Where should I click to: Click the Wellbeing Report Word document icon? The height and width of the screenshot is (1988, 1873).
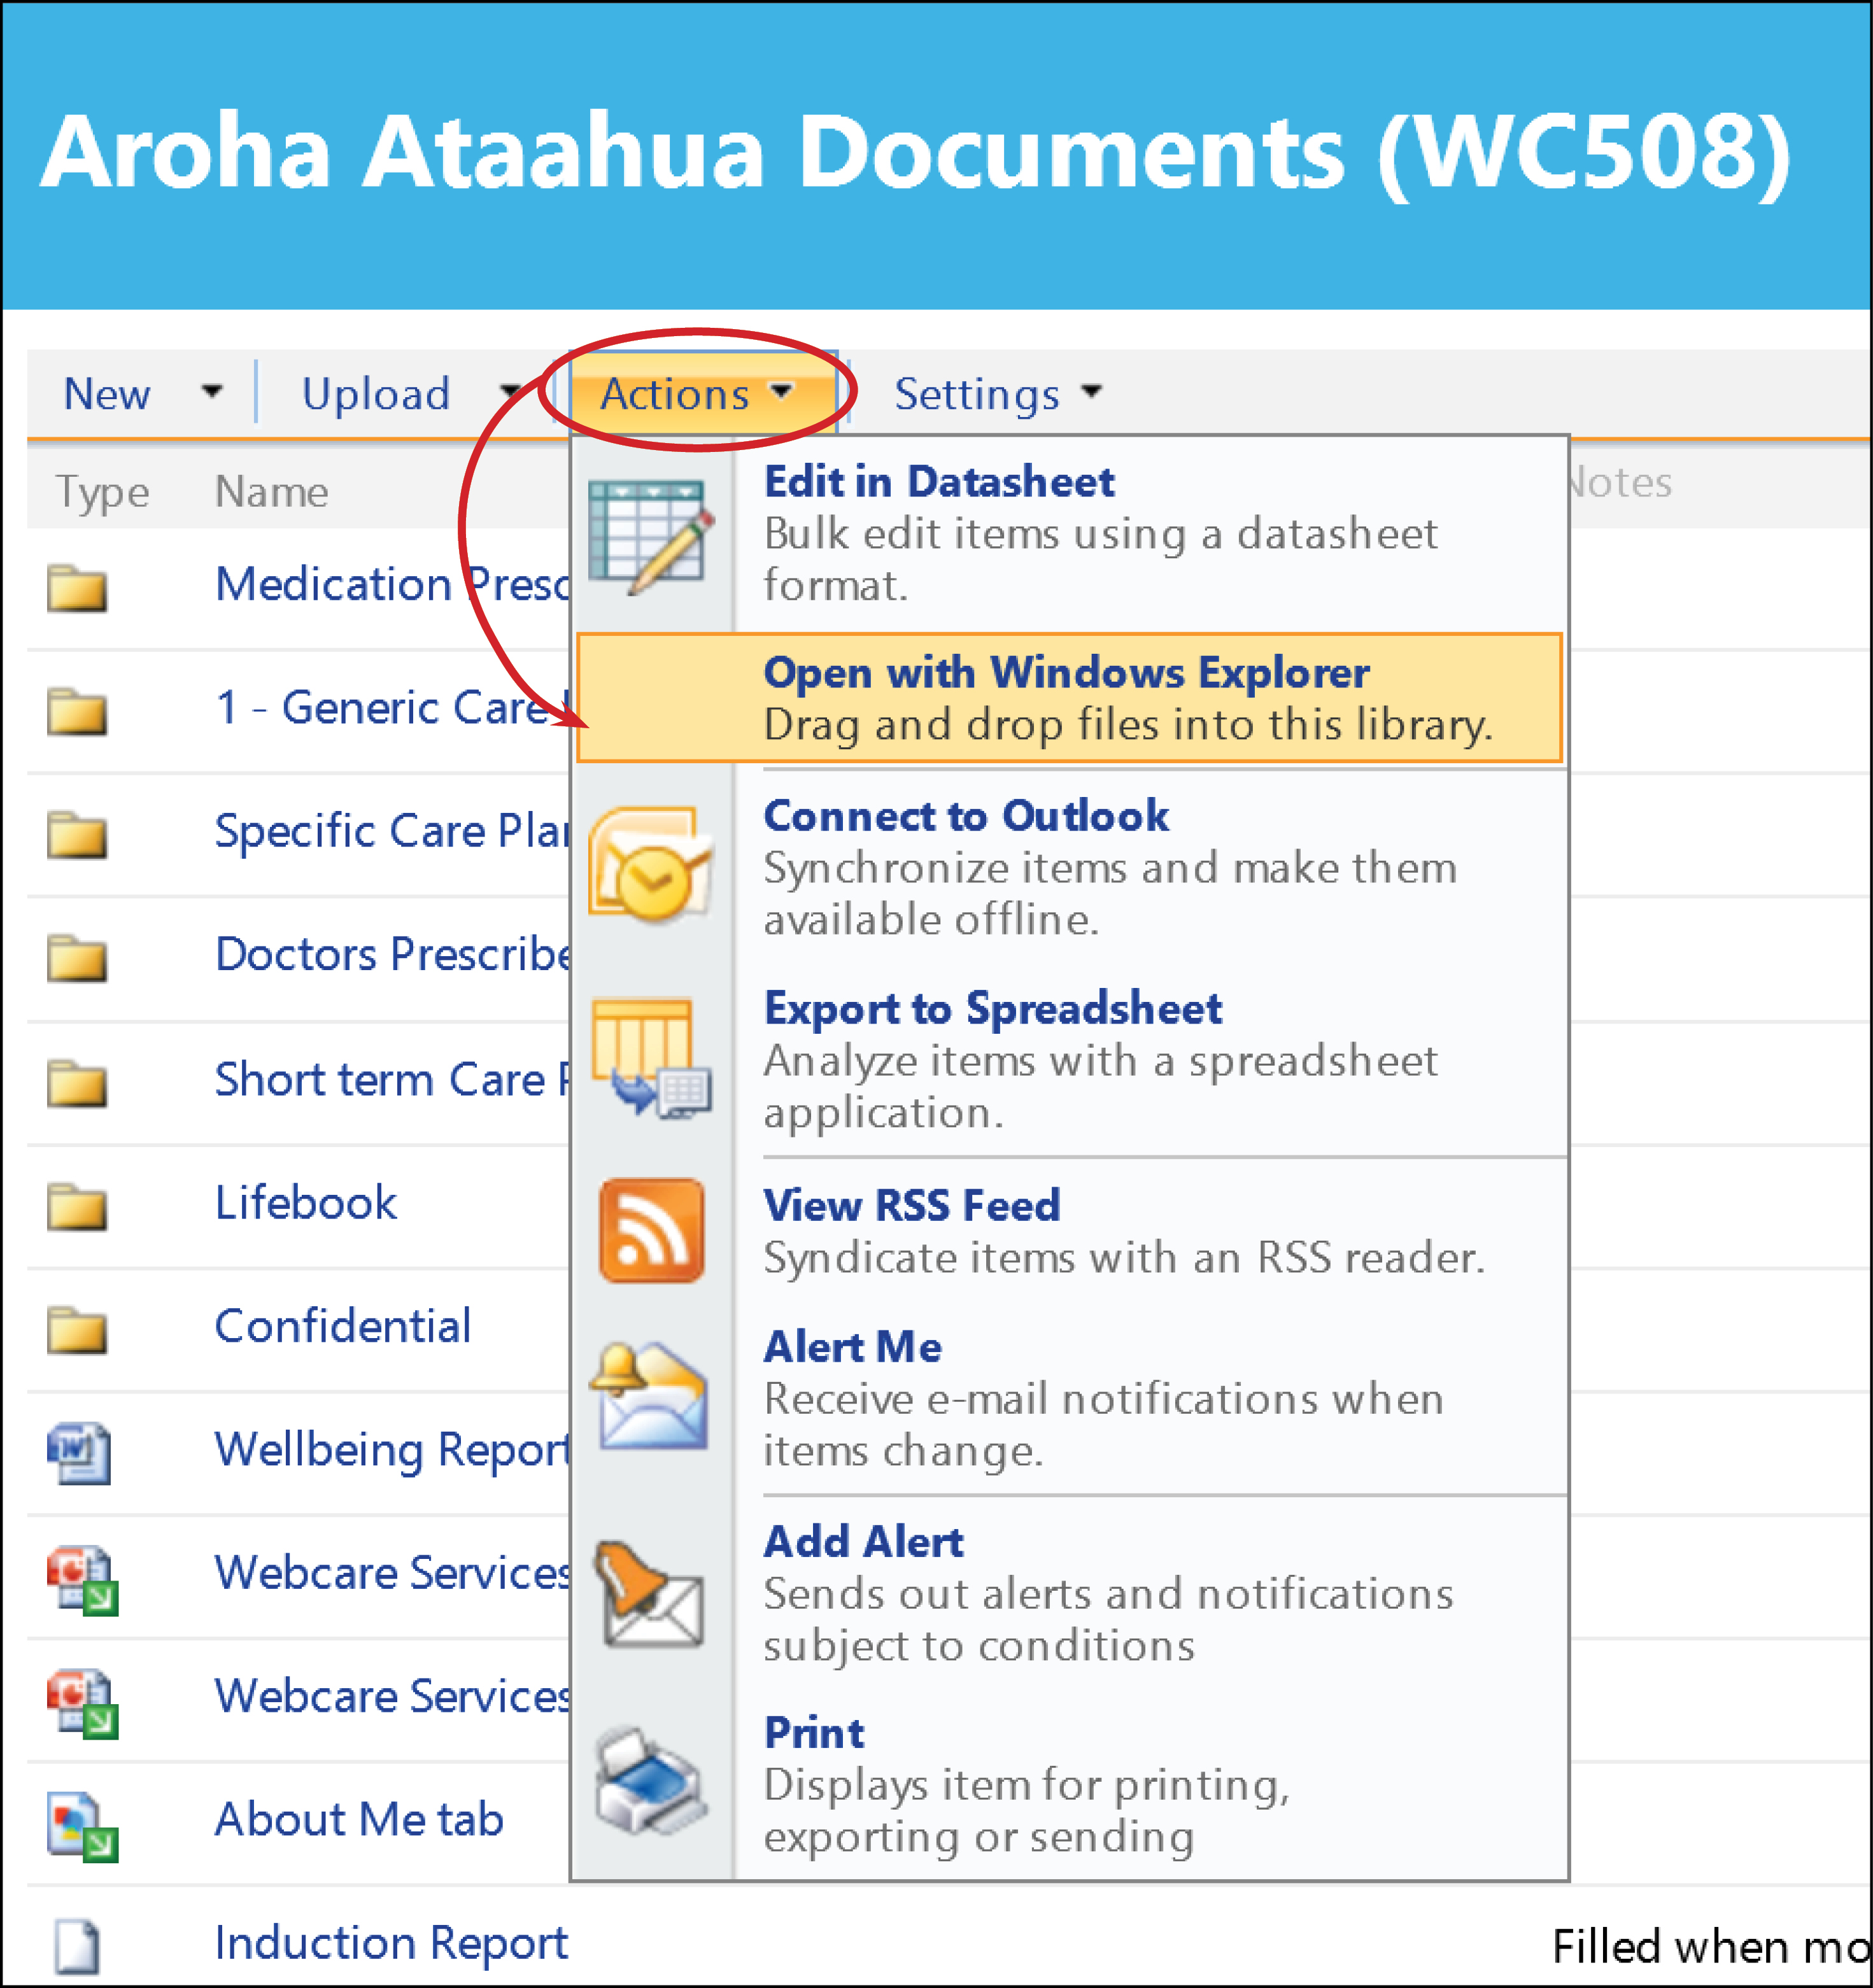pos(79,1452)
